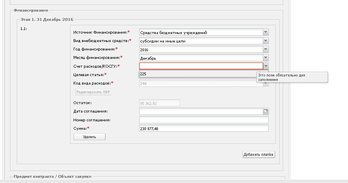
Task: Select option 225 from list
Action: [198, 74]
